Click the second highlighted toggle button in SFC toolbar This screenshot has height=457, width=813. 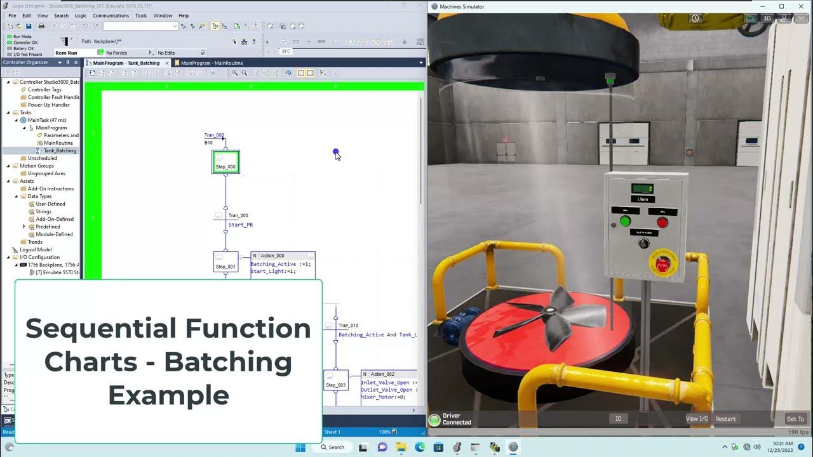[x=310, y=73]
